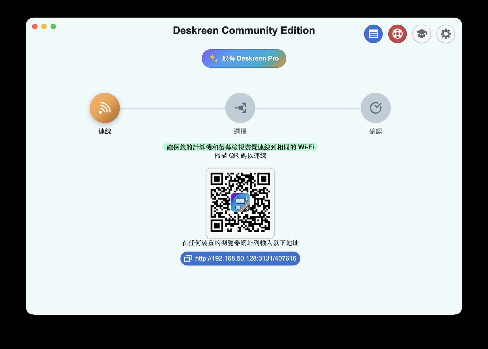Viewport: 488px width, 349px height.
Task: Select the orange 連線 step icon
Action: point(105,108)
